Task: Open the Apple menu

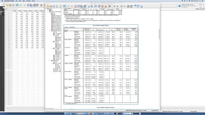Action: tap(2, 1)
